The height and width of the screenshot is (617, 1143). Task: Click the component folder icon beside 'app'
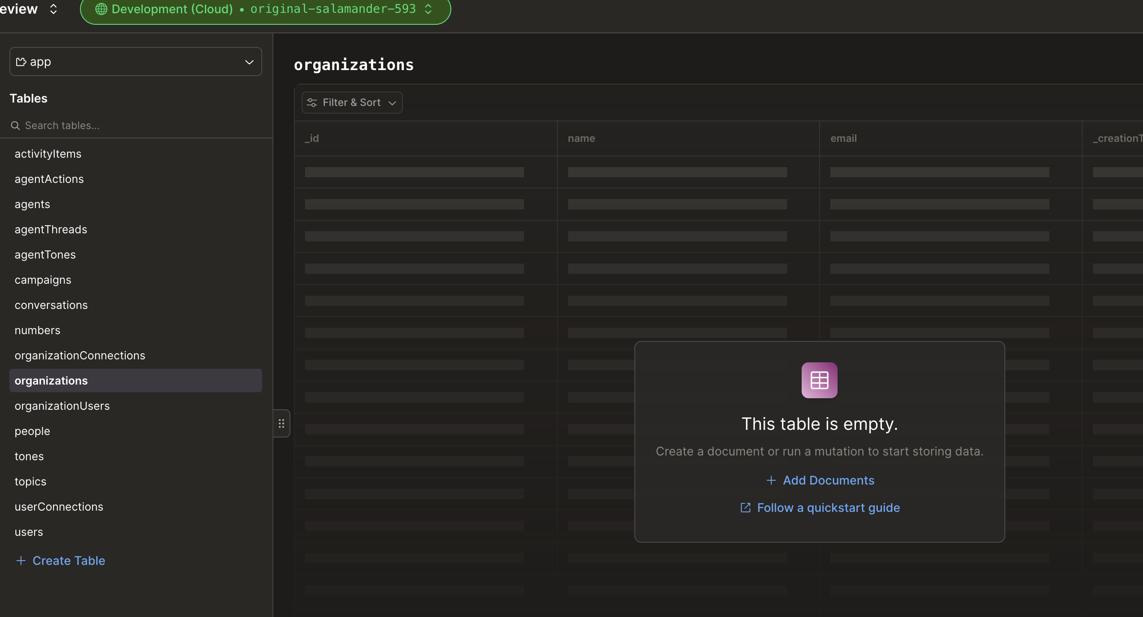(21, 62)
